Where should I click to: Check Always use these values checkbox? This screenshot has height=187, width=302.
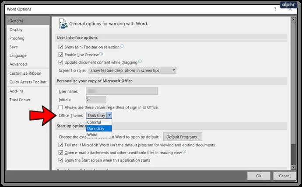61,107
